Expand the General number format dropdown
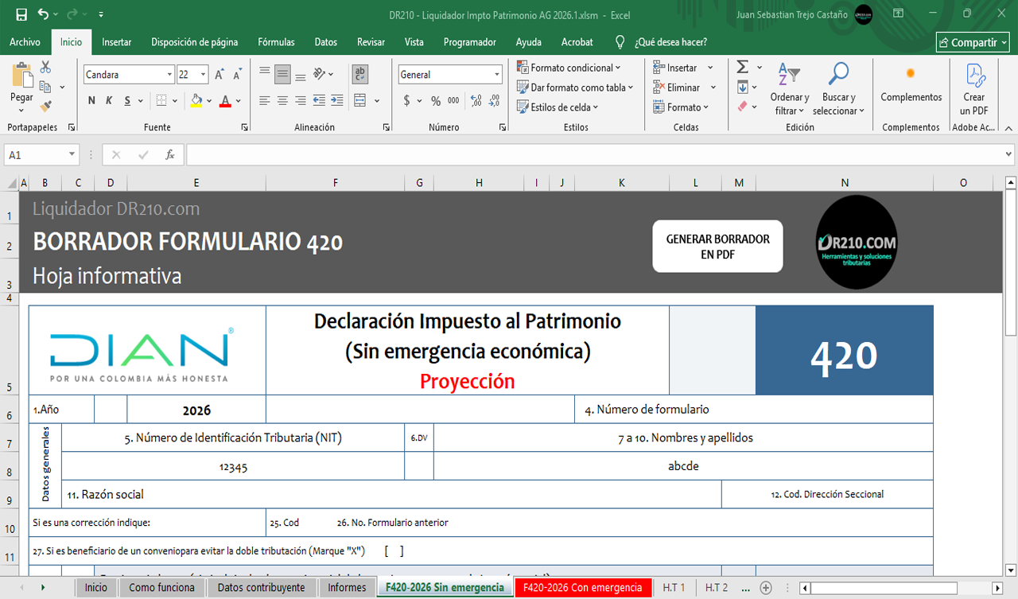This screenshot has width=1018, height=599. click(497, 75)
